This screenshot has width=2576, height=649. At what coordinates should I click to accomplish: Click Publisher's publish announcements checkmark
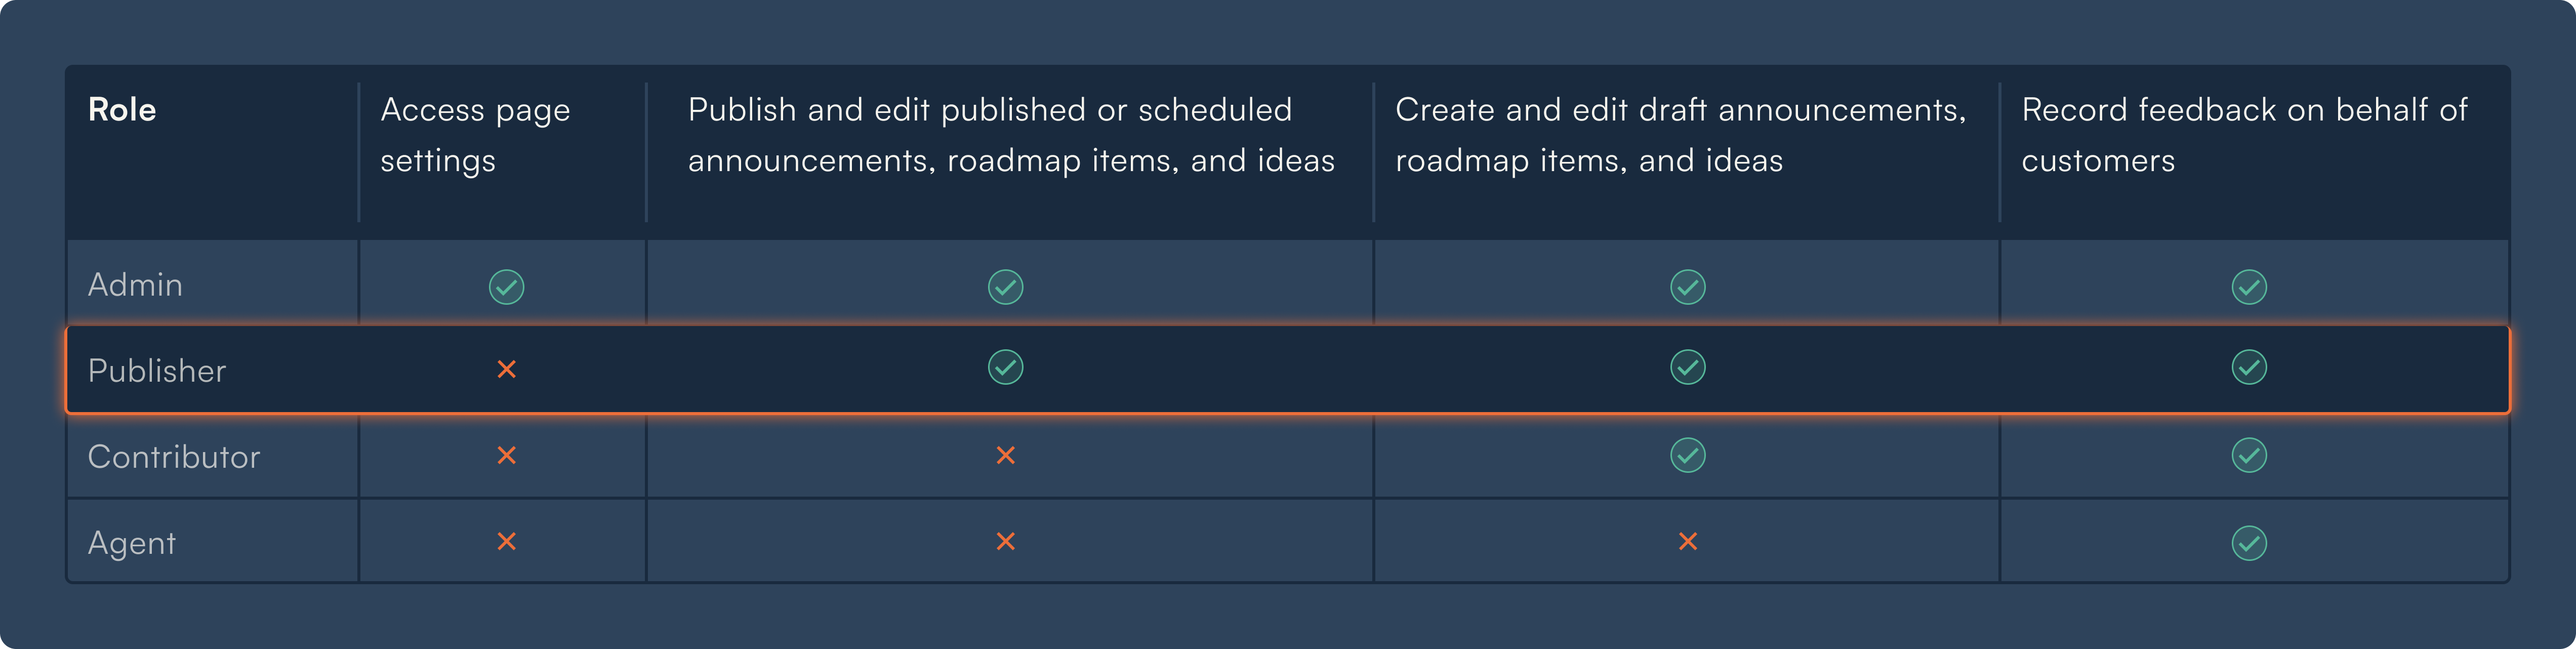click(x=1005, y=367)
